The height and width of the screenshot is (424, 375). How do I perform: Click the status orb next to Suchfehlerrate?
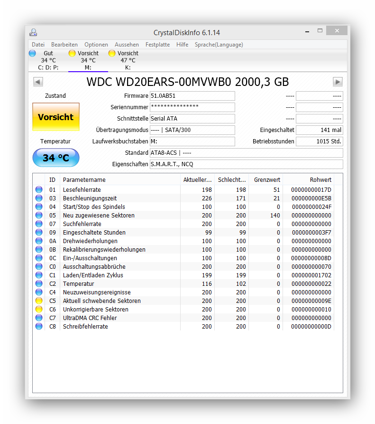point(39,224)
